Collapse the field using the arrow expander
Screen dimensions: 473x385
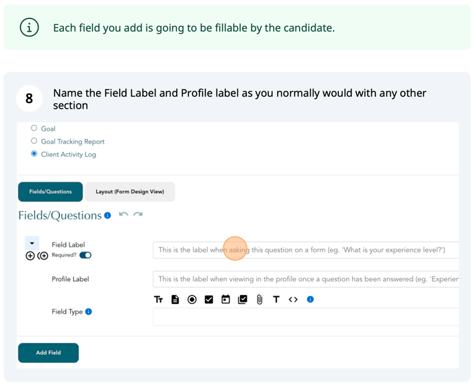pyautogui.click(x=32, y=243)
